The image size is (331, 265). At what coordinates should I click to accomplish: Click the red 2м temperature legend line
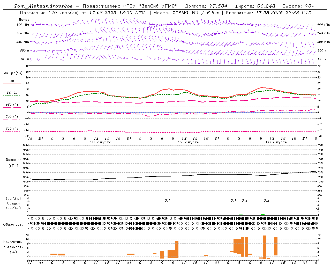[x=12, y=84]
